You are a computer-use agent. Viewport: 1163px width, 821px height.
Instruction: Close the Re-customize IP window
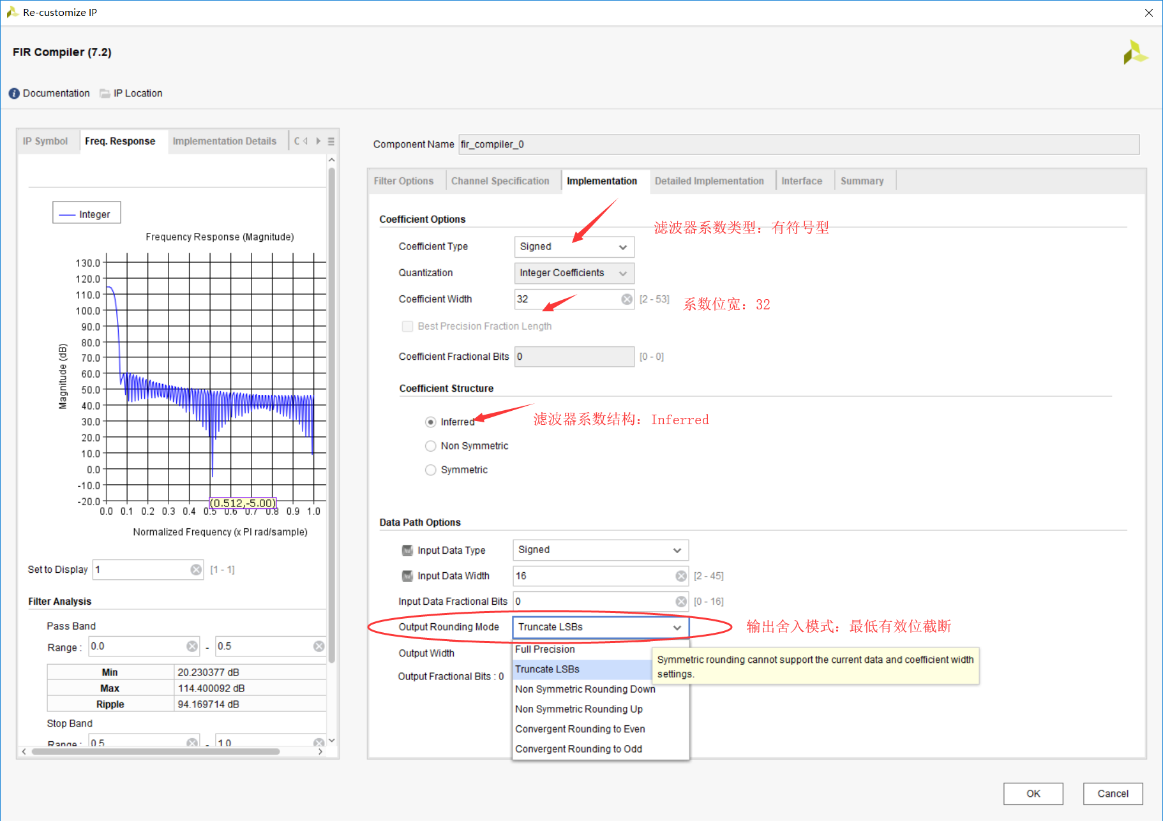click(x=1149, y=13)
